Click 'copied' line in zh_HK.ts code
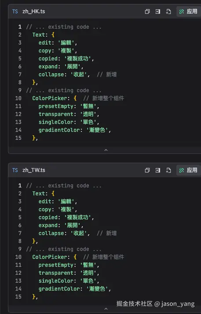Screen dimensions: 201x314 [66, 59]
